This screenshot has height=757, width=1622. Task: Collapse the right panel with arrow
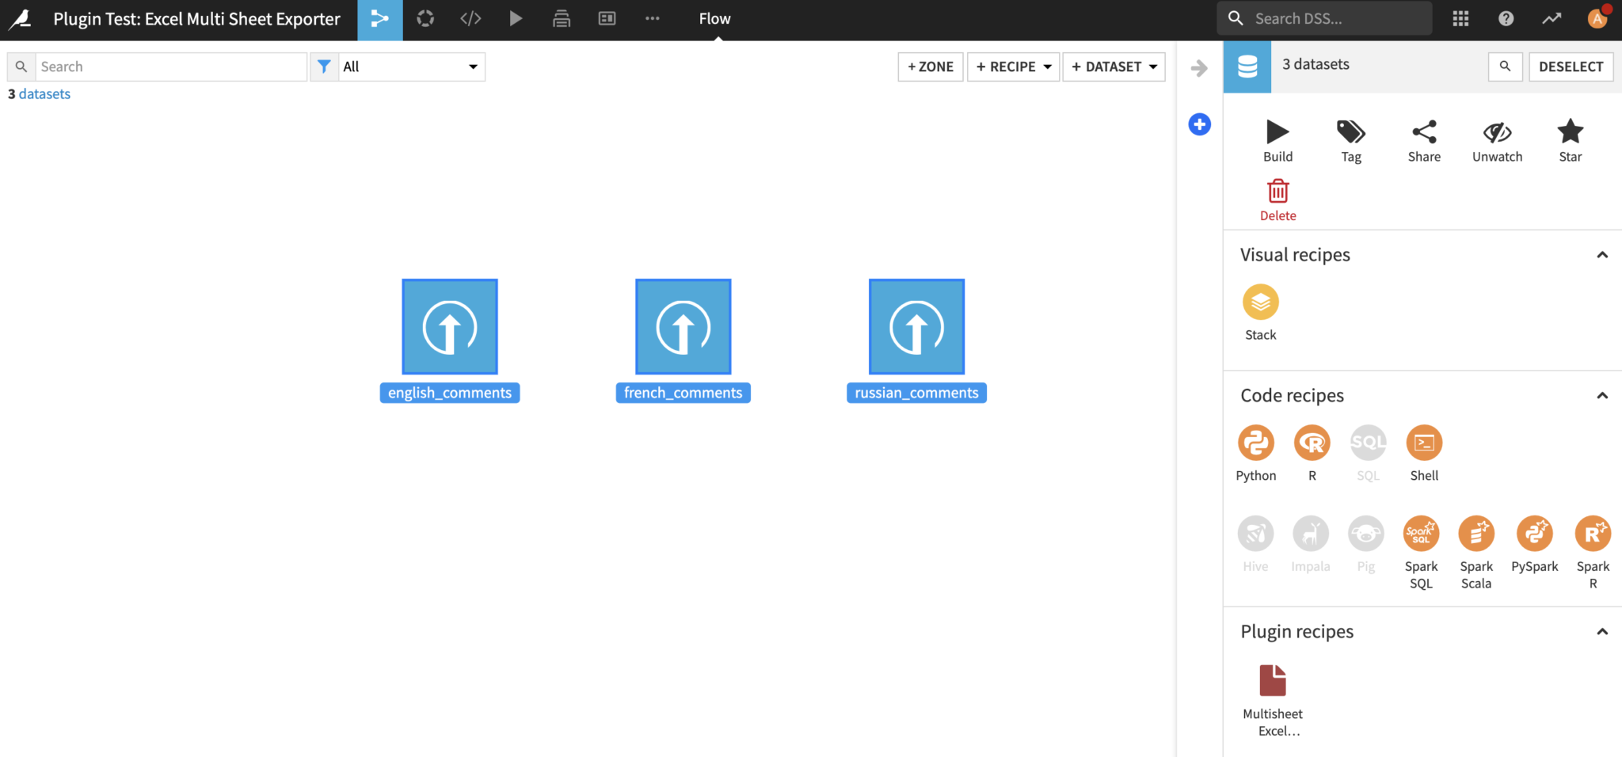pos(1199,68)
